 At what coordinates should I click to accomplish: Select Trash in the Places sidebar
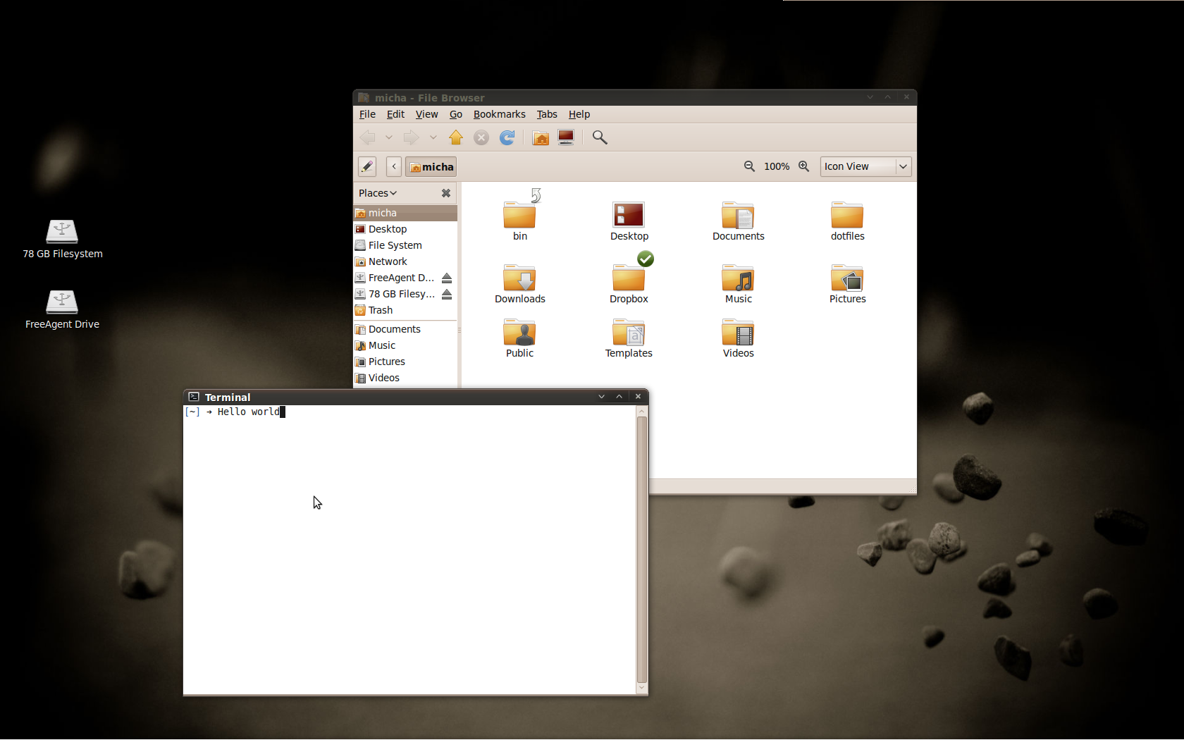point(381,310)
